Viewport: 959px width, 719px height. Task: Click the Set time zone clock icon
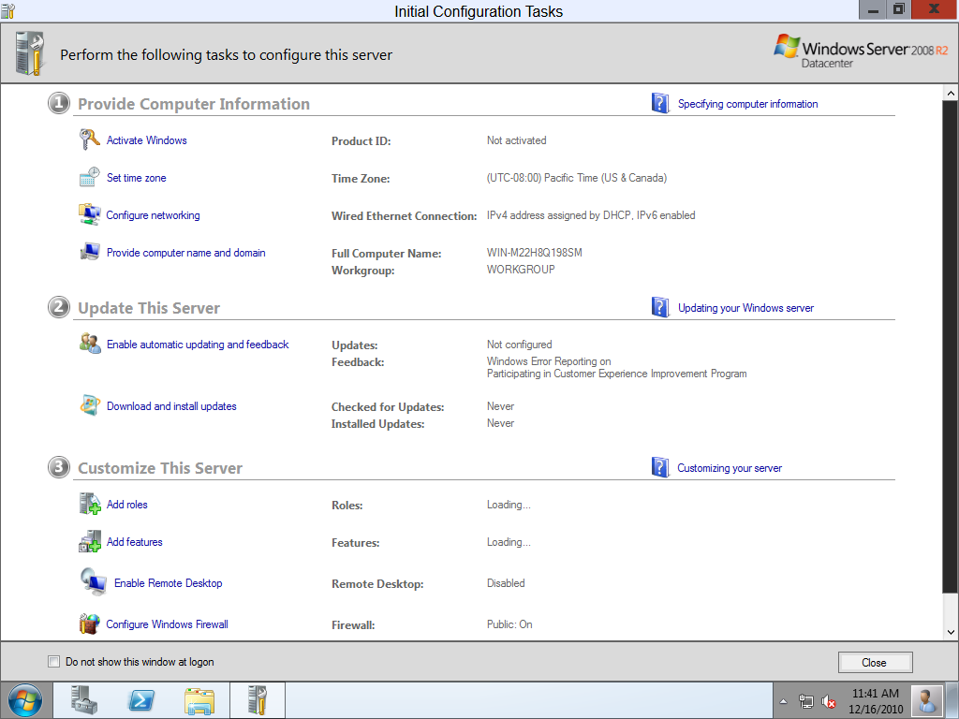coord(89,178)
